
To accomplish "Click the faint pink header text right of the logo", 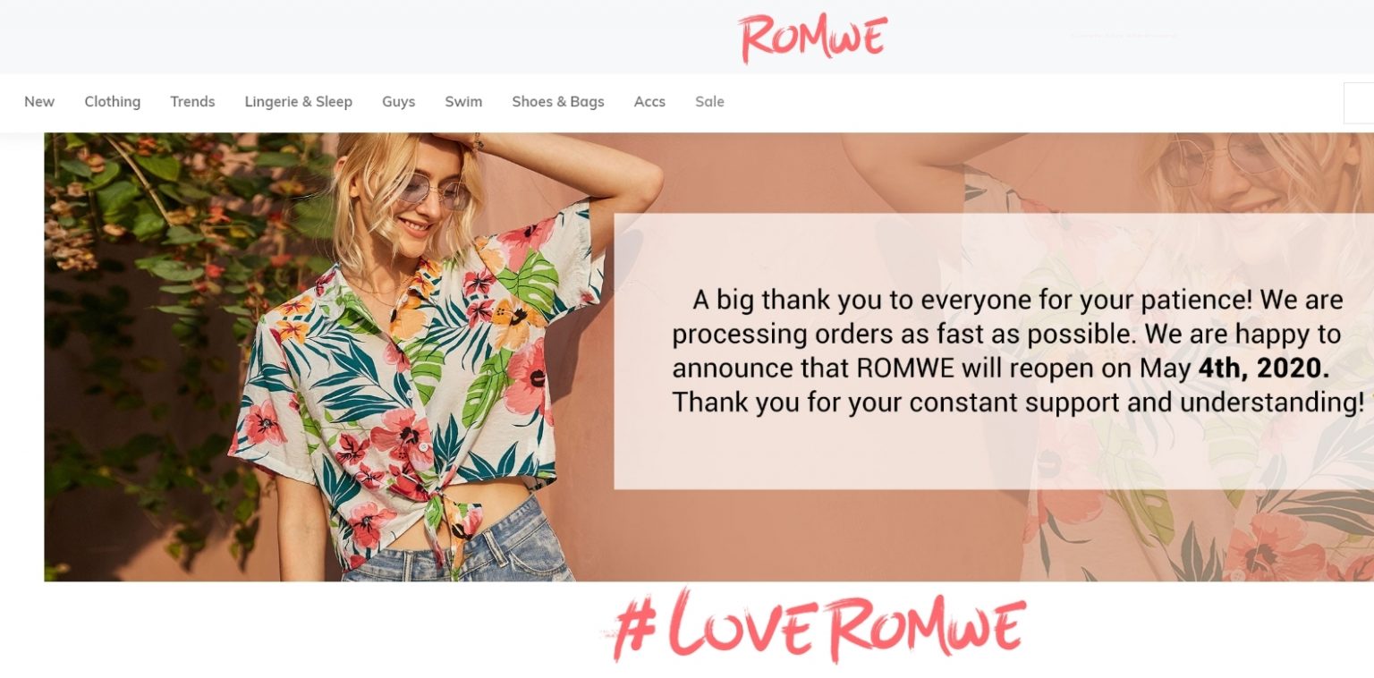I will (1124, 36).
